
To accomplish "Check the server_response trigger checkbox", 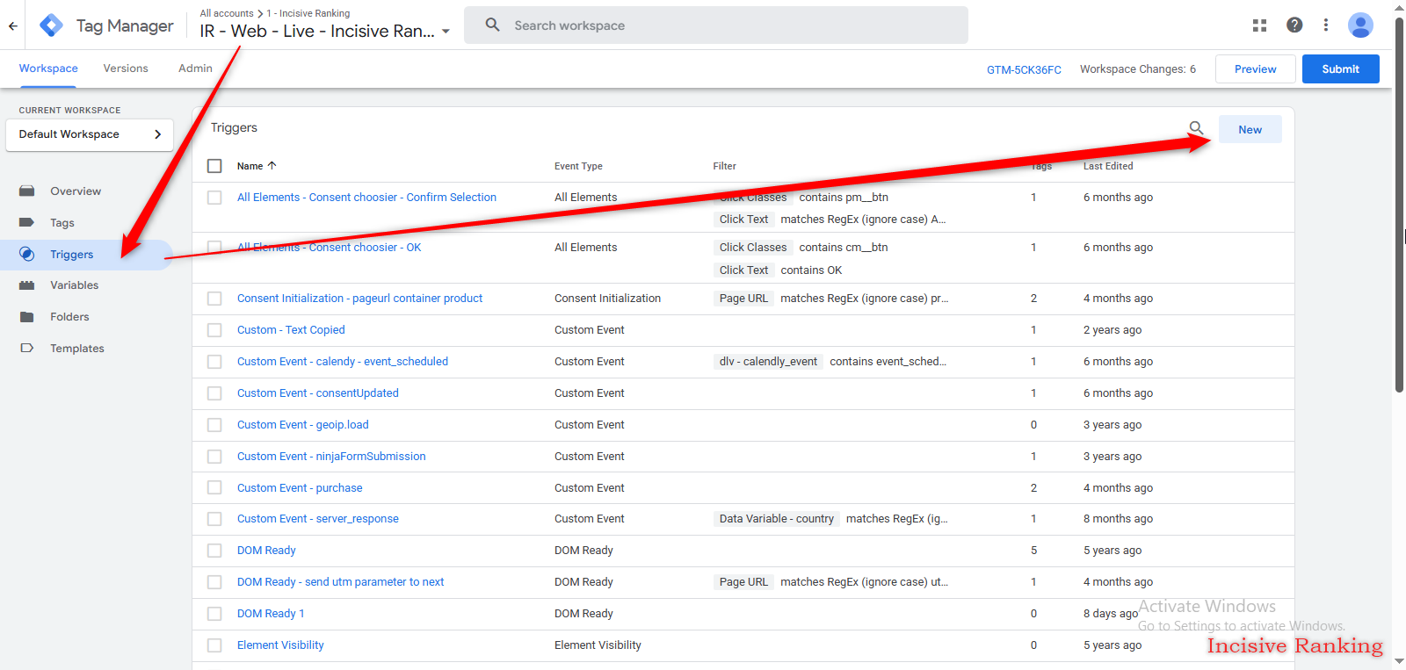I will (x=214, y=519).
